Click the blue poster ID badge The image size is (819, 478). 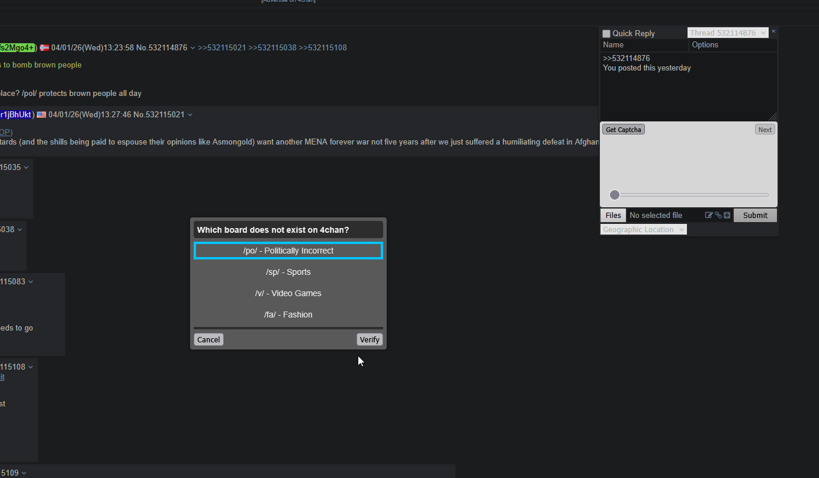click(x=16, y=114)
